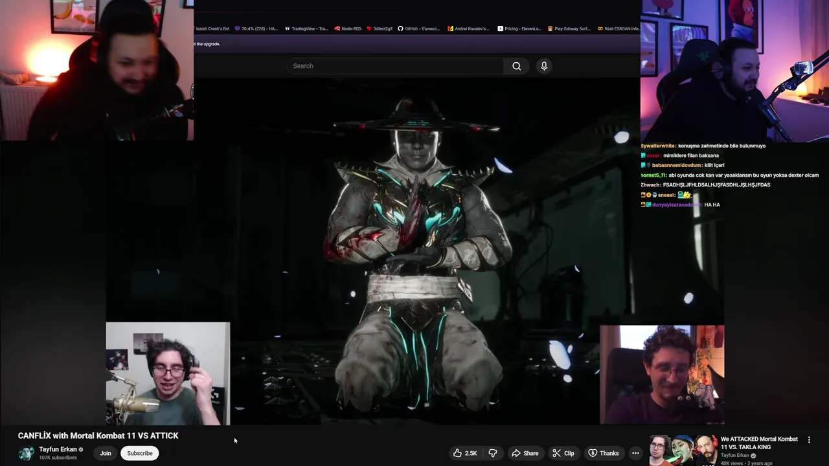The image size is (829, 466).
Task: Open the Real-ESRGAN bookmark
Action: point(619,28)
